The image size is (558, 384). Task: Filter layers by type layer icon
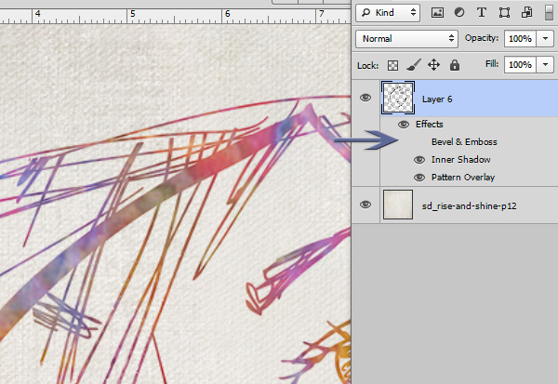tap(482, 13)
